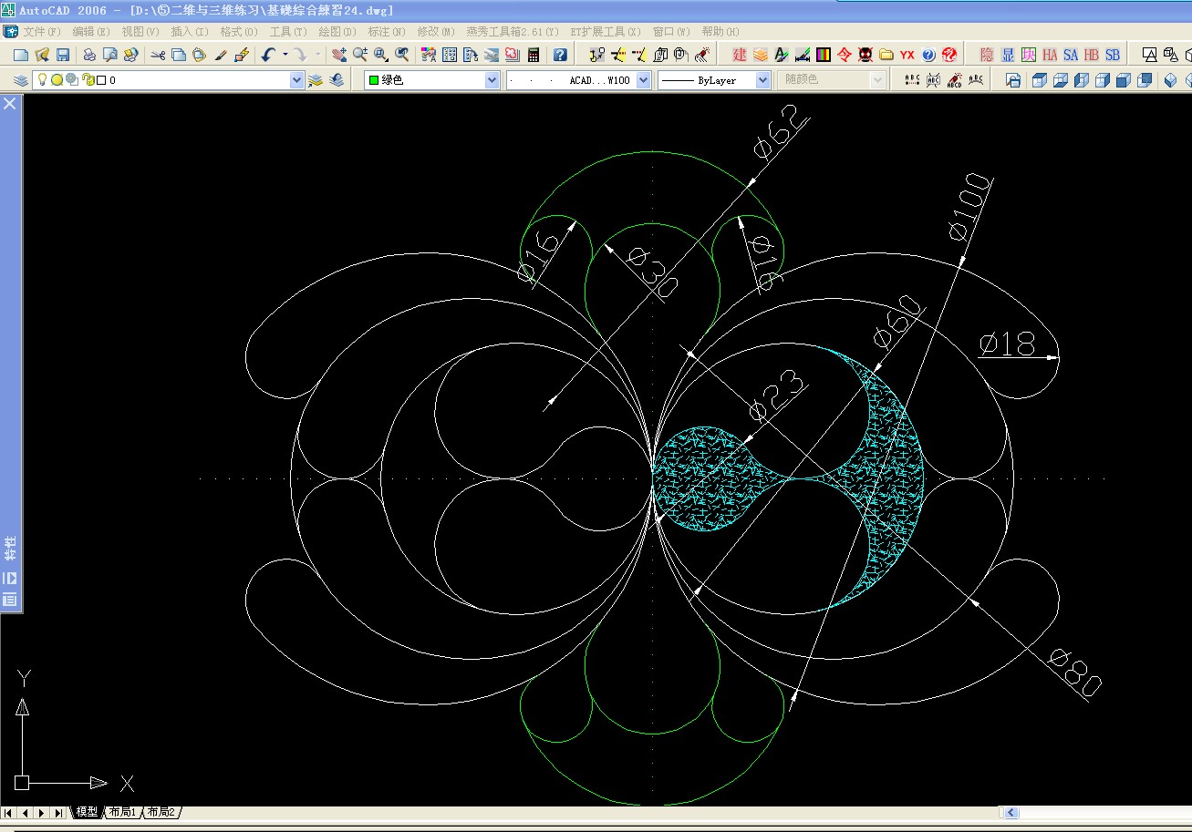Click the Paste clipboard icon
Image resolution: width=1192 pixels, height=832 pixels.
pyautogui.click(x=199, y=55)
